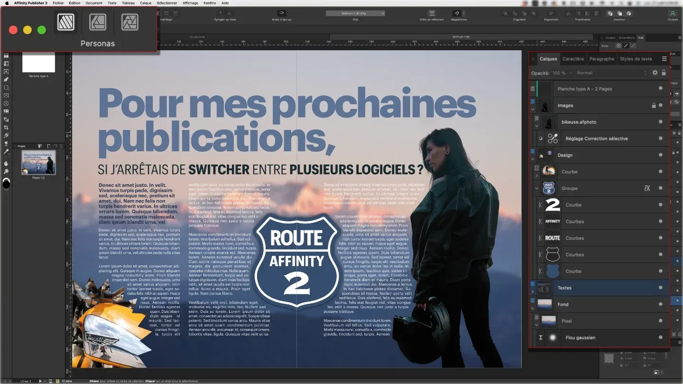Open the Calque menu

pos(146,3)
